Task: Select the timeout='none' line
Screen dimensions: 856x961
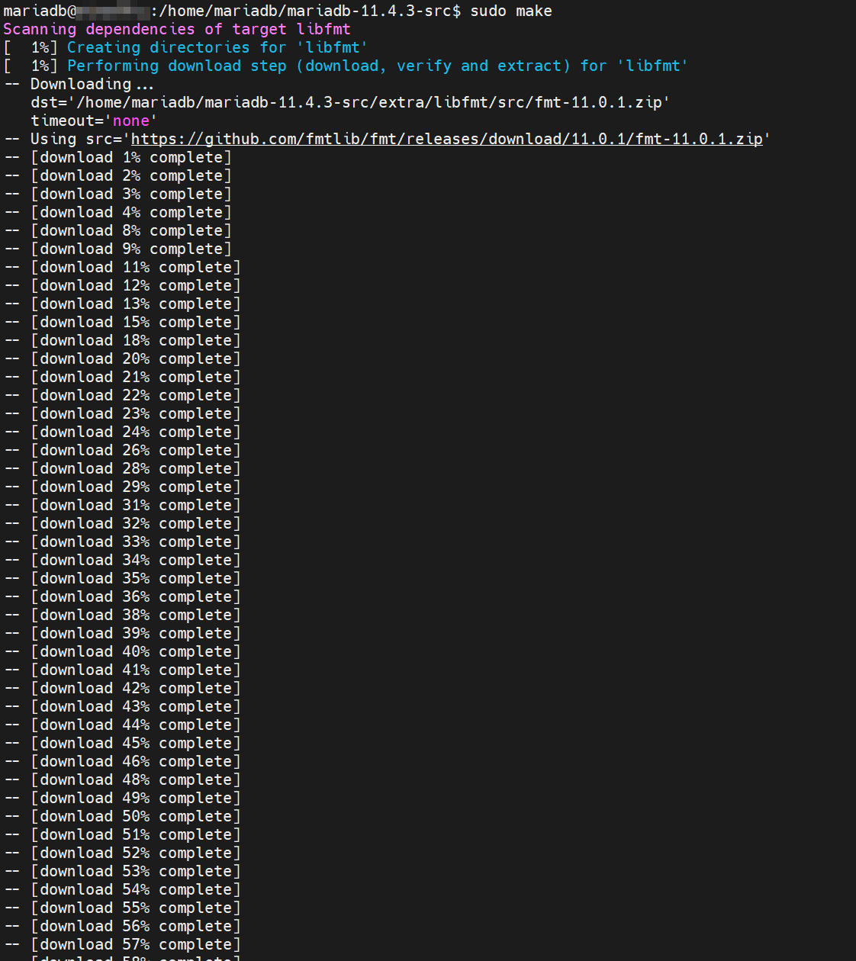Action: [x=94, y=121]
